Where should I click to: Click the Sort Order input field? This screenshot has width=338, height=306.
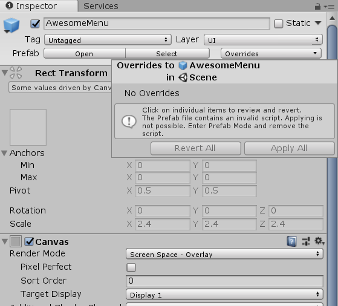224,281
